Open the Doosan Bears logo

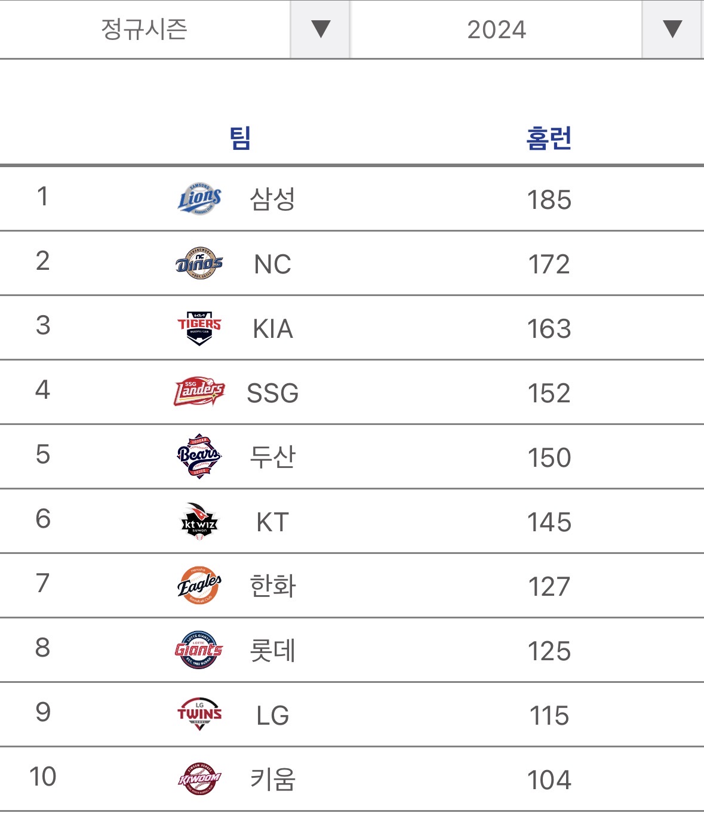[x=199, y=457]
